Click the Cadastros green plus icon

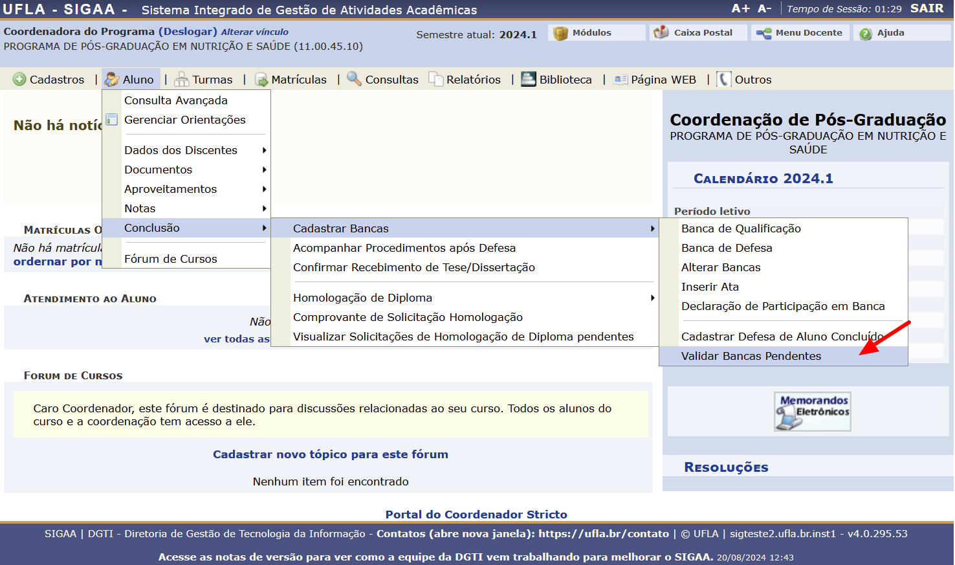click(x=19, y=79)
